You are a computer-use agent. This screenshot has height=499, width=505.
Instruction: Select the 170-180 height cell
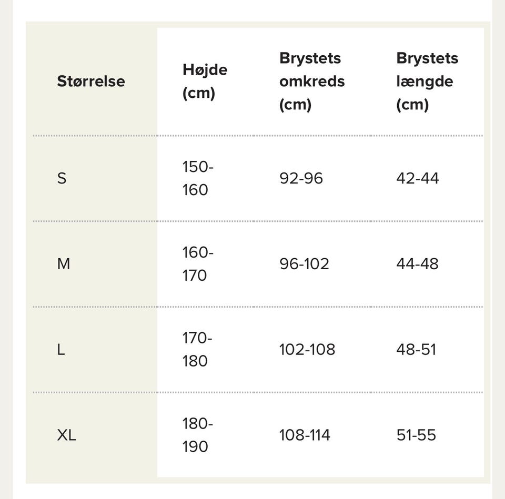(197, 350)
